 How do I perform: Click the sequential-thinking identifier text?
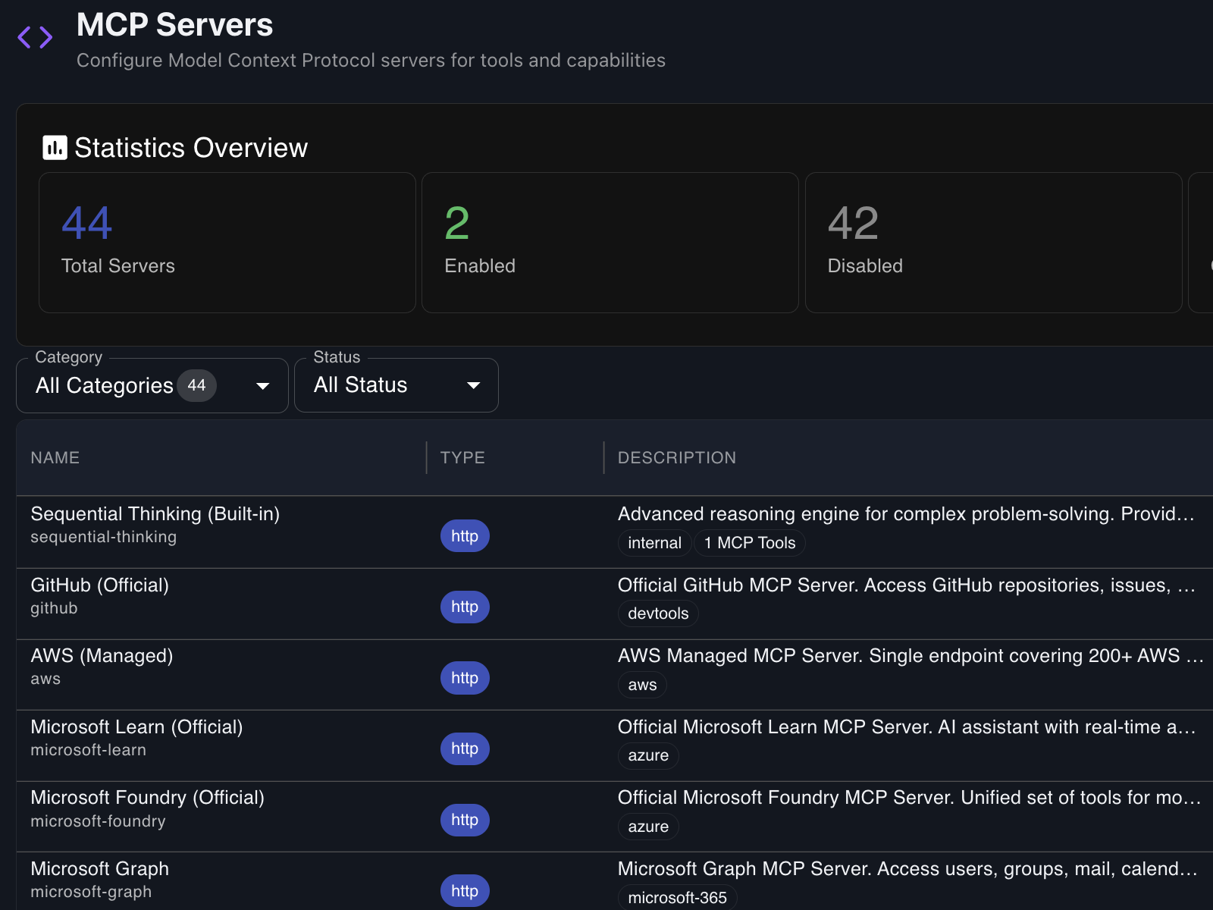click(104, 537)
